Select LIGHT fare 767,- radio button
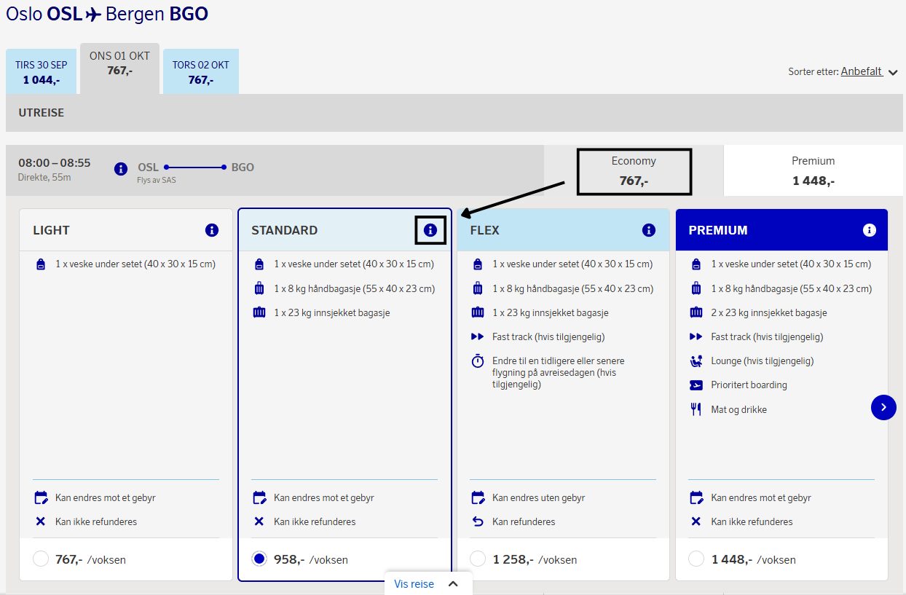This screenshot has height=595, width=906. pos(41,559)
